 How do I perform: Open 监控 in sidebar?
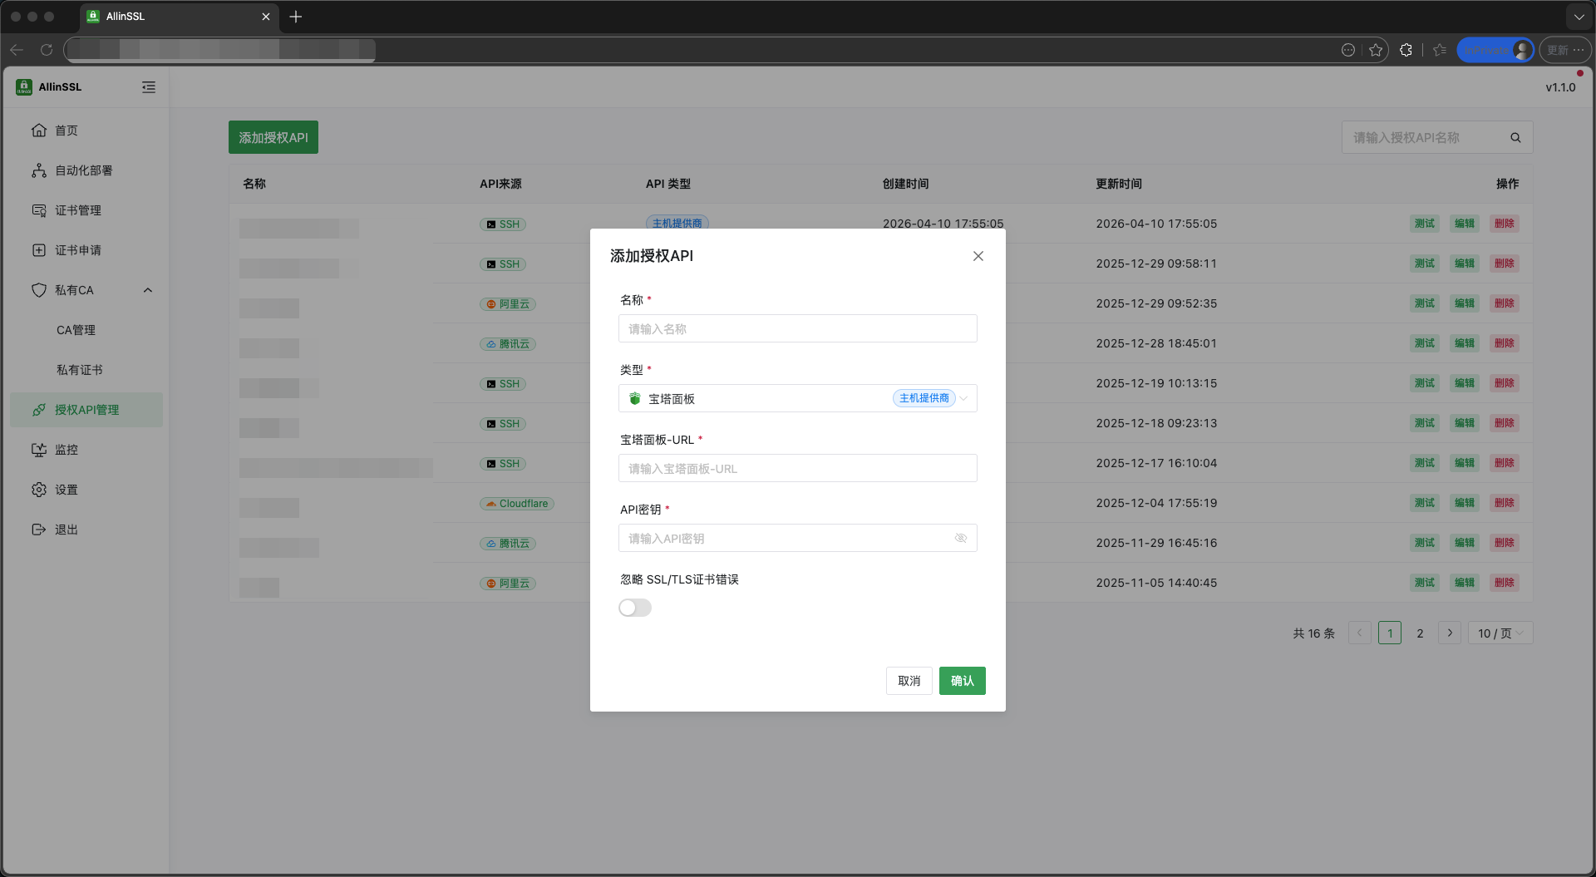pos(86,450)
